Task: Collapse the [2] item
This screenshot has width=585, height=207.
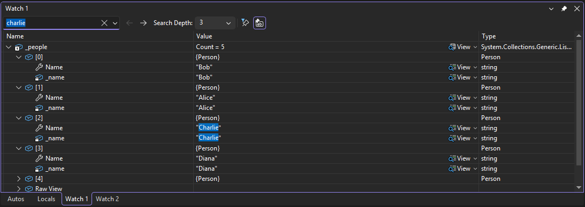Action: click(18, 118)
